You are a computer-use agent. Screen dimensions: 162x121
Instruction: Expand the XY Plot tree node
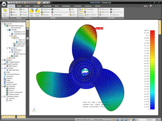point(7,58)
